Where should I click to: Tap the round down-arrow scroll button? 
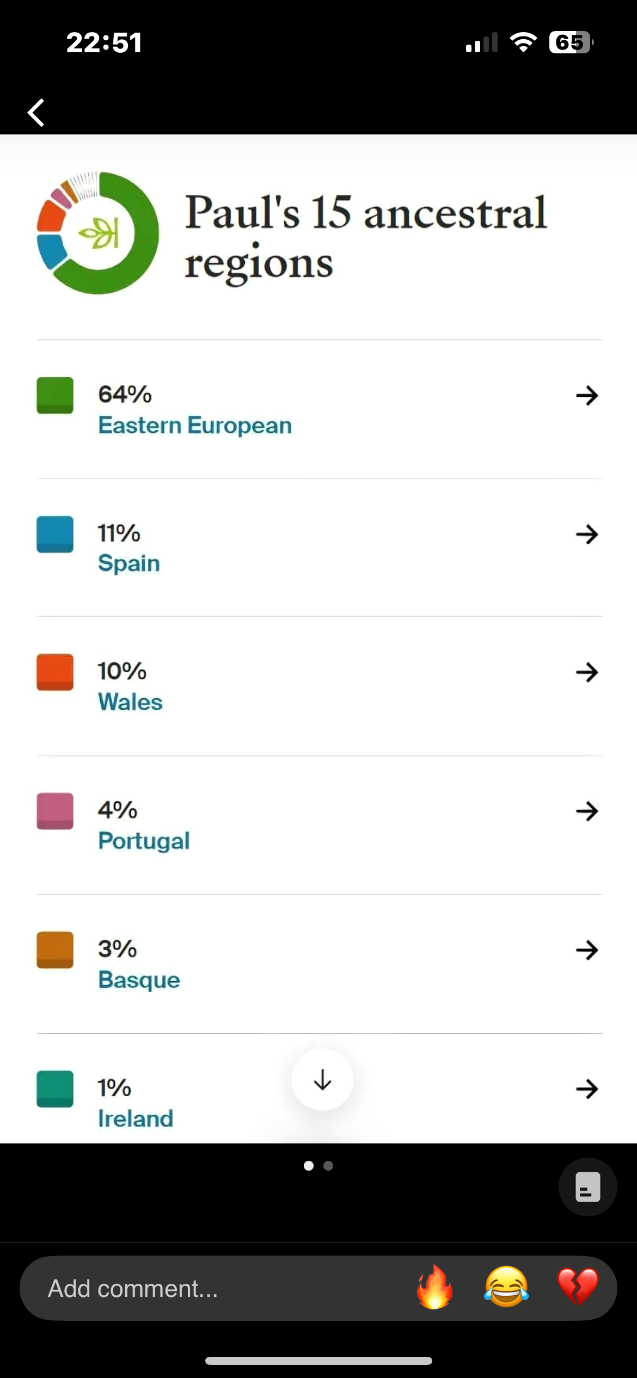coord(322,1080)
